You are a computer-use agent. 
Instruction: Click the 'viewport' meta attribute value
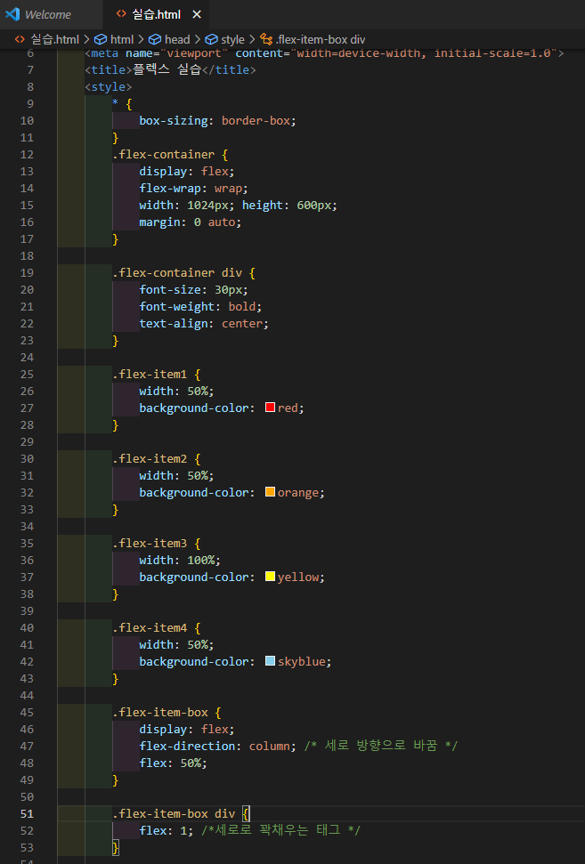pos(193,52)
